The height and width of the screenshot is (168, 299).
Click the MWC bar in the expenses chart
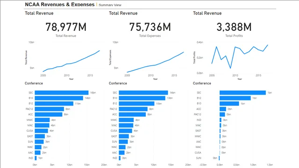[126, 120]
